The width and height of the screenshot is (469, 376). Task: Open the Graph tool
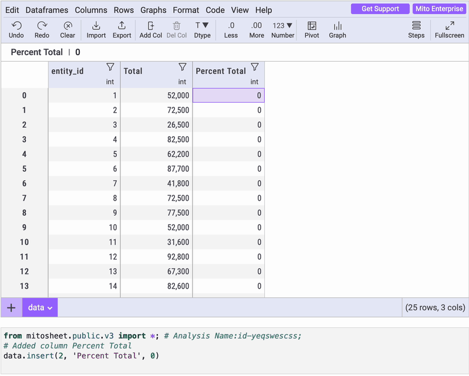click(338, 29)
